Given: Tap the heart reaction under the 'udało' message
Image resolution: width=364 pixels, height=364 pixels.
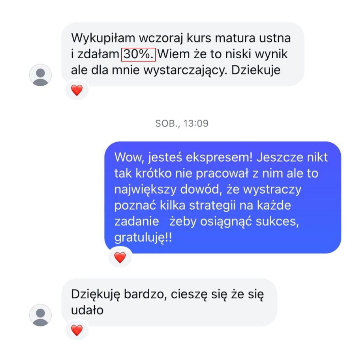Looking at the screenshot, I should (x=77, y=330).
